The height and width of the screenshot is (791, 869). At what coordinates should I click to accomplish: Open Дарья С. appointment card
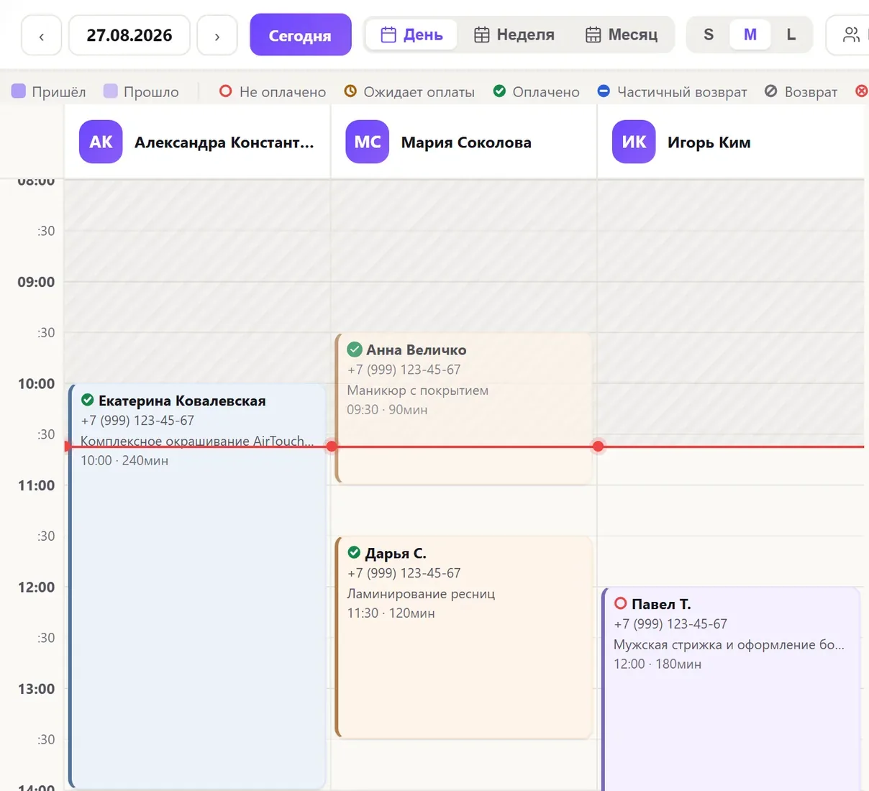tap(463, 638)
